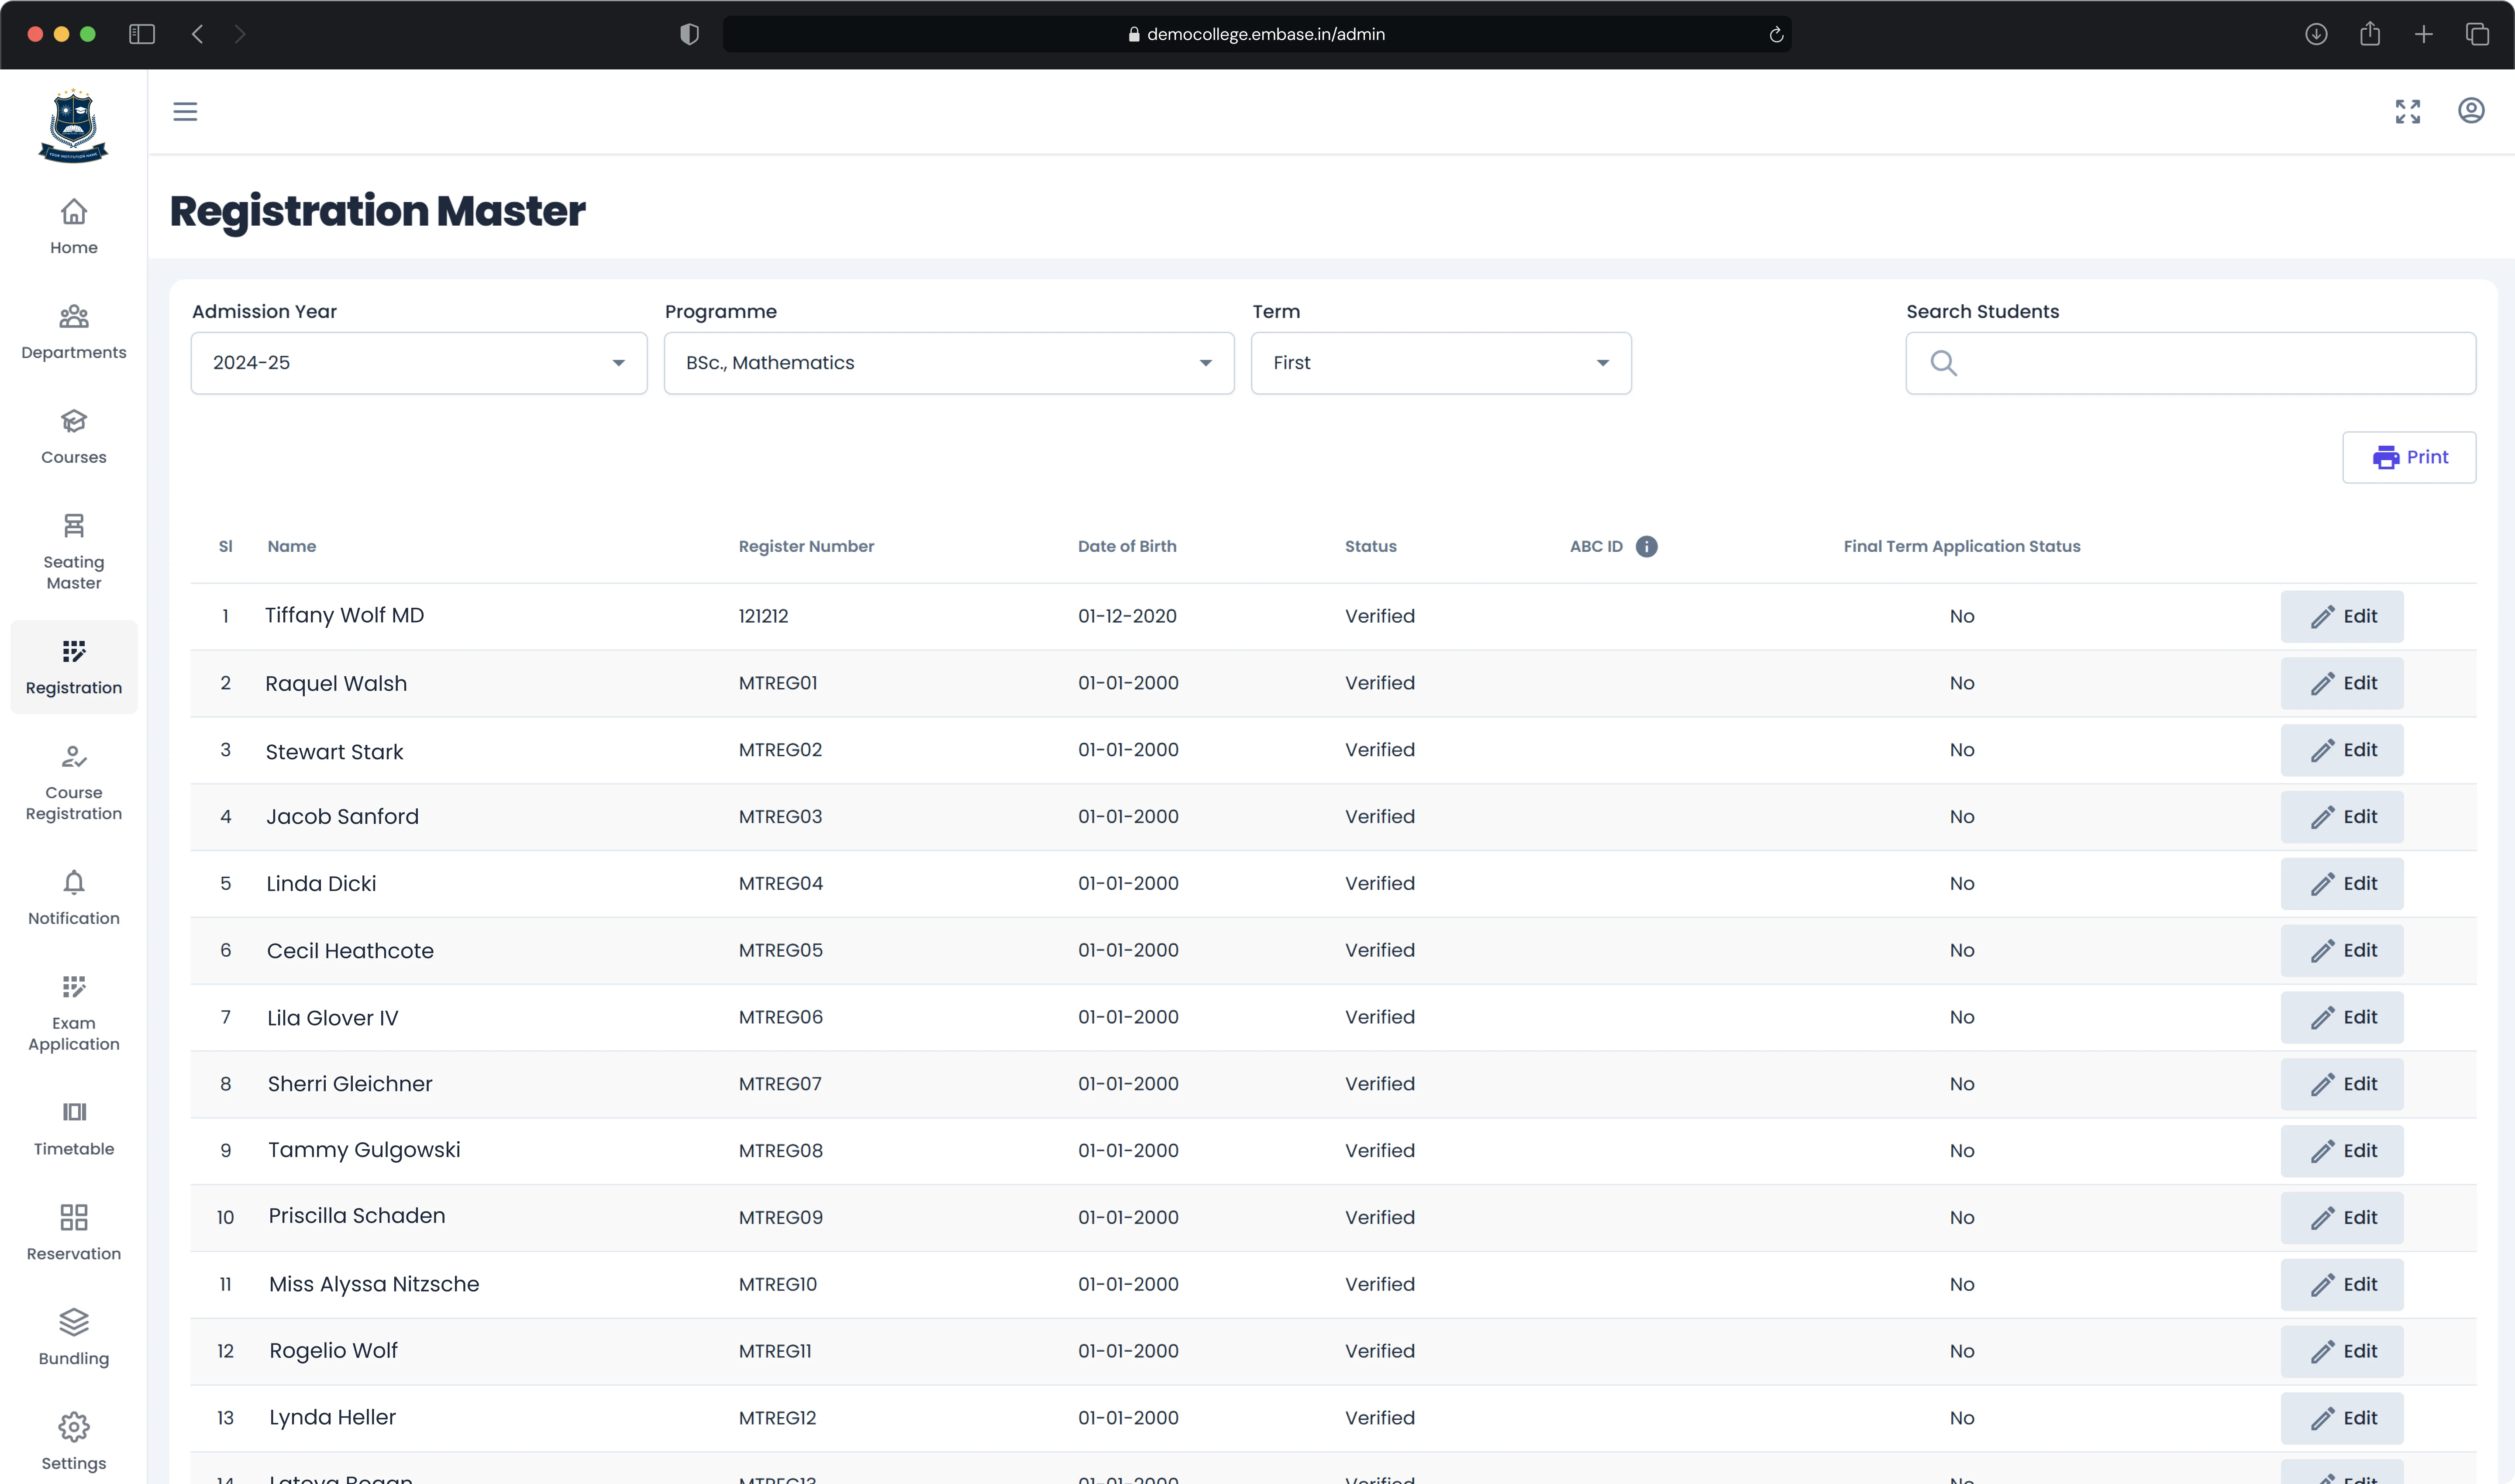This screenshot has width=2515, height=1484.
Task: Edit Linda Dicki's record
Action: click(2342, 884)
